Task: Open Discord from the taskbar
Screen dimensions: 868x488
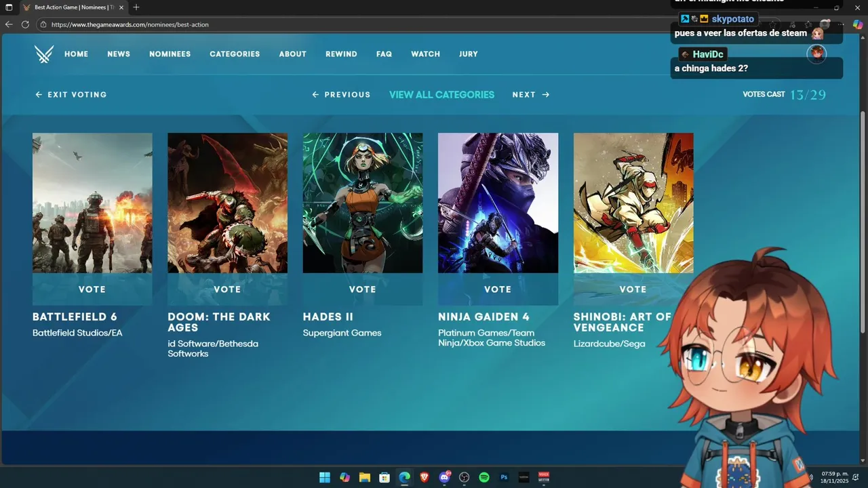Action: coord(444,477)
